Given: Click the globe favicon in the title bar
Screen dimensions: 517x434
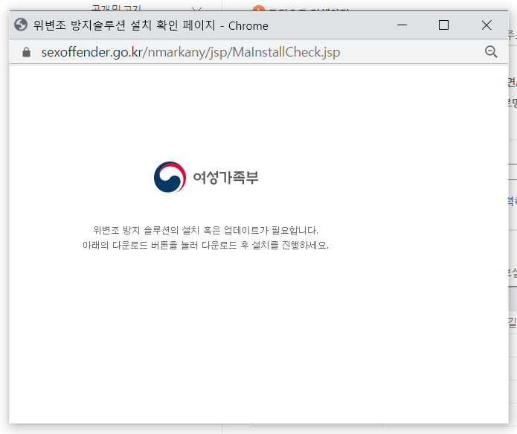Looking at the screenshot, I should pos(21,25).
